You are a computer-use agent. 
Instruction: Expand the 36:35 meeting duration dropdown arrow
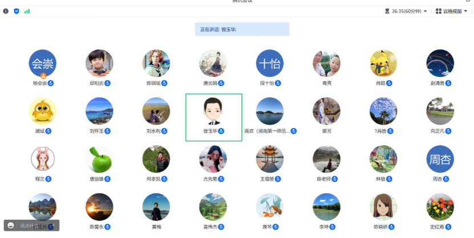[425, 11]
